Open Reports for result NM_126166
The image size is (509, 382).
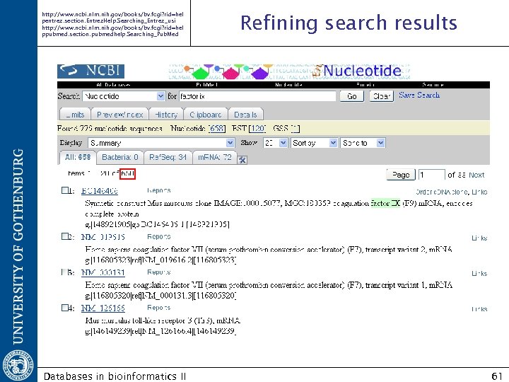click(159, 308)
